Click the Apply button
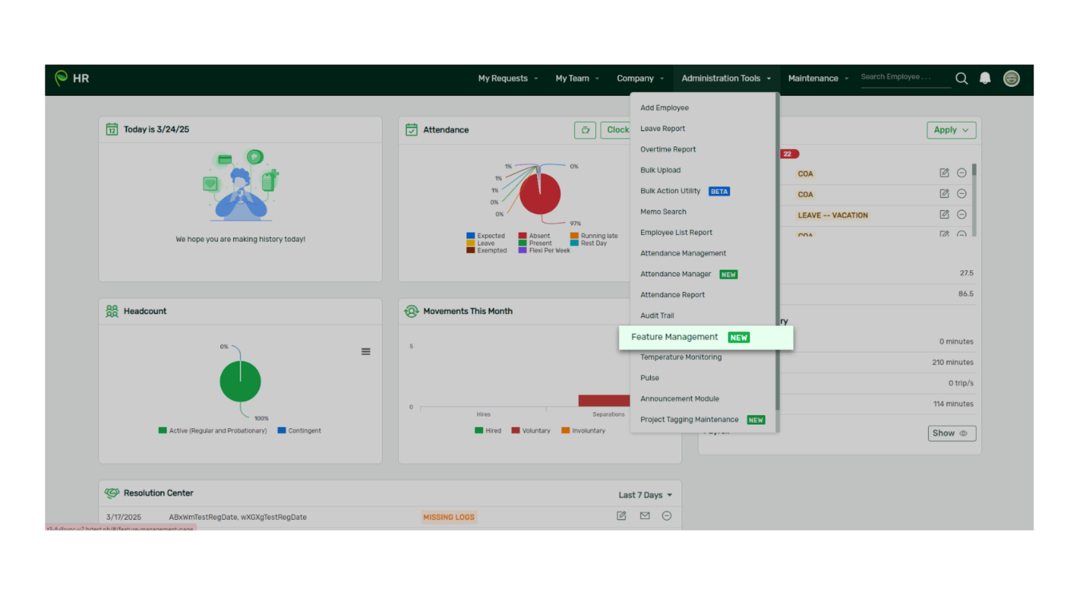The width and height of the screenshot is (1069, 602). 952,130
